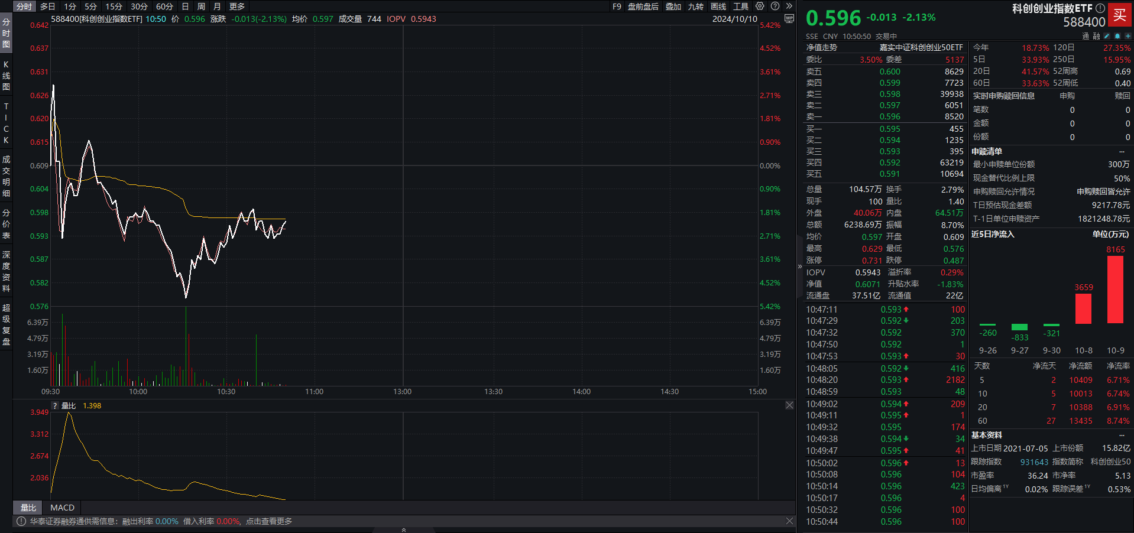Click the question mark beside 量比 indicator

click(x=55, y=406)
